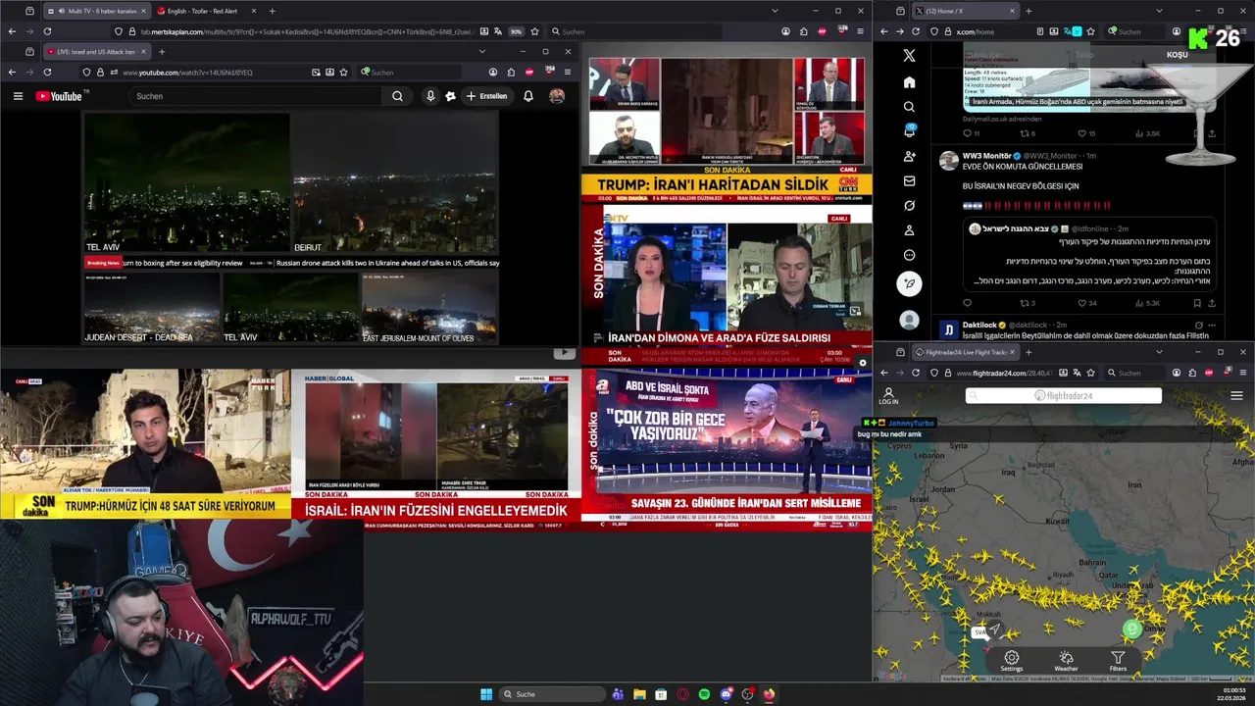Open Flightradar24 map Settings
This screenshot has height=706, width=1255.
pos(1012,661)
